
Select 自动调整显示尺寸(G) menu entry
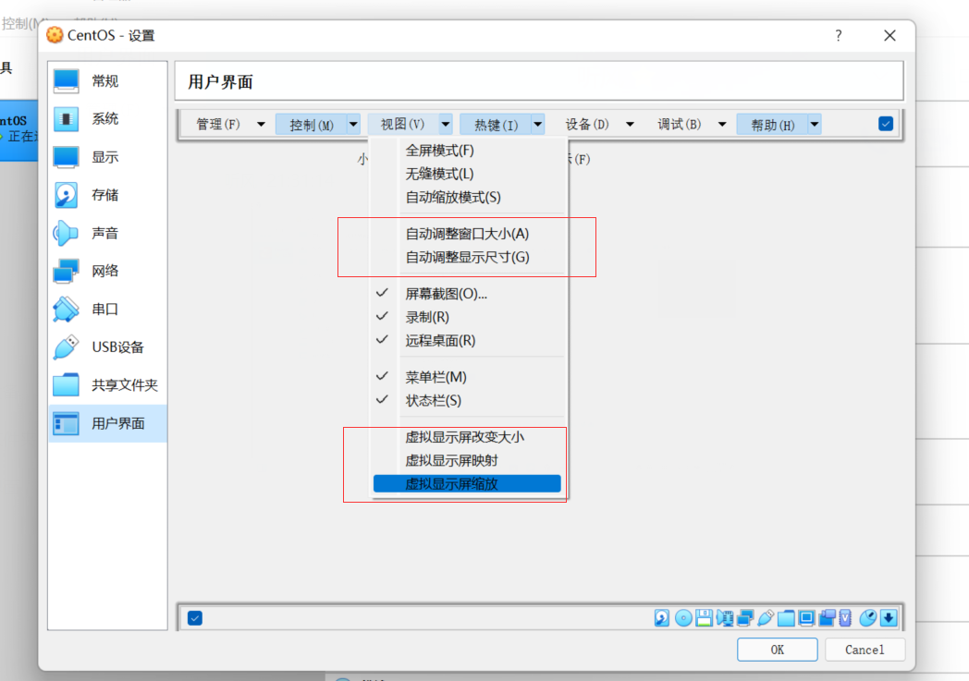point(470,258)
